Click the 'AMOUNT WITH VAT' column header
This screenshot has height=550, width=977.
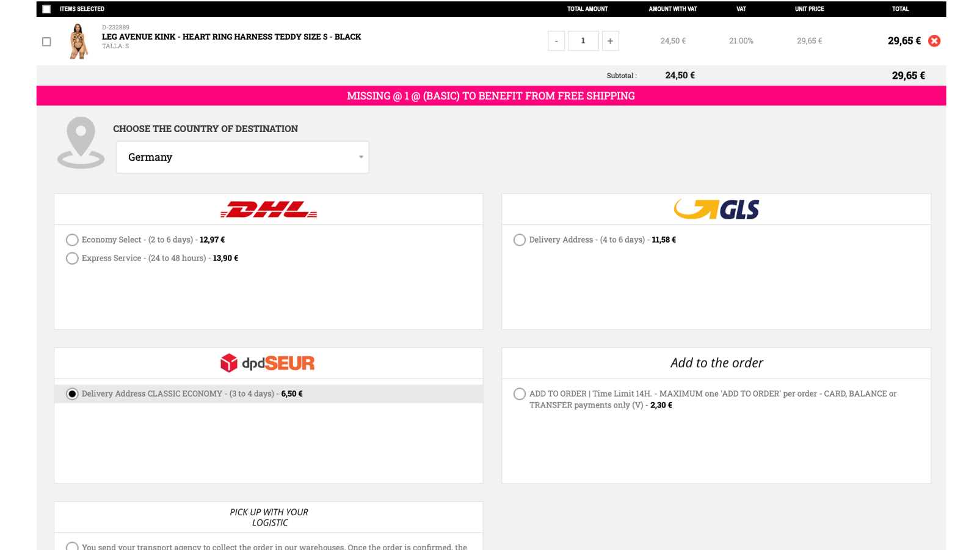tap(673, 9)
